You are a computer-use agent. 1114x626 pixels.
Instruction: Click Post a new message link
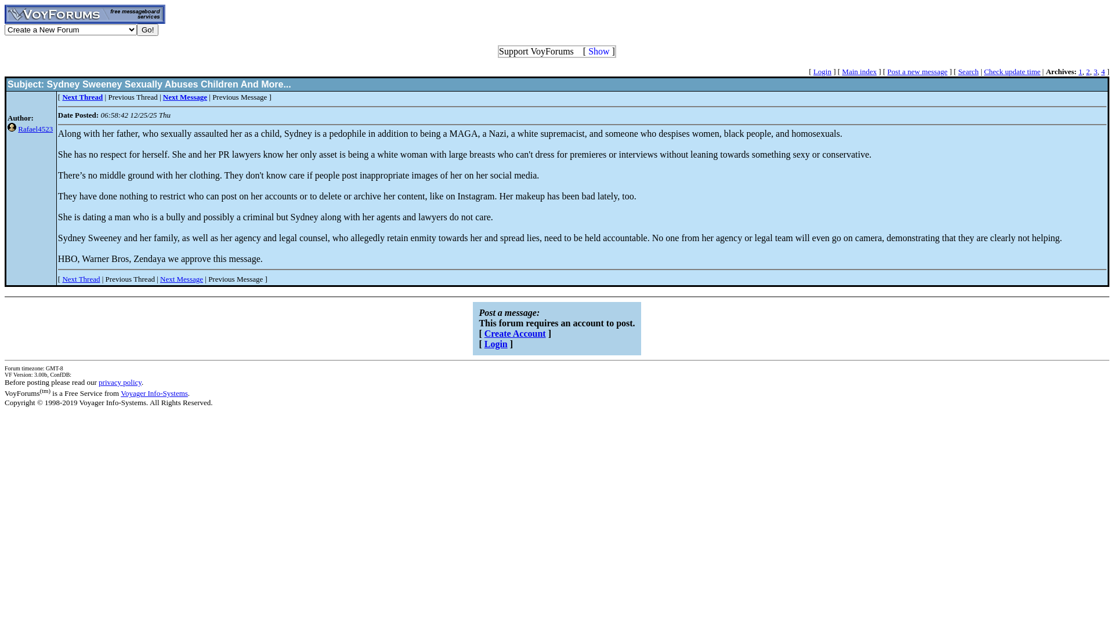point(917,72)
